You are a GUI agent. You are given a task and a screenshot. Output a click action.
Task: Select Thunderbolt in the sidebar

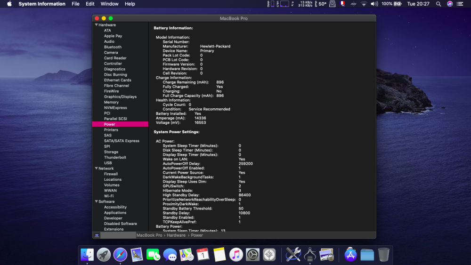coord(115,158)
